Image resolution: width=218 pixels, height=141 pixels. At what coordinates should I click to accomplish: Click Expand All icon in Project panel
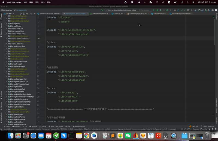pyautogui.click(x=24, y=14)
